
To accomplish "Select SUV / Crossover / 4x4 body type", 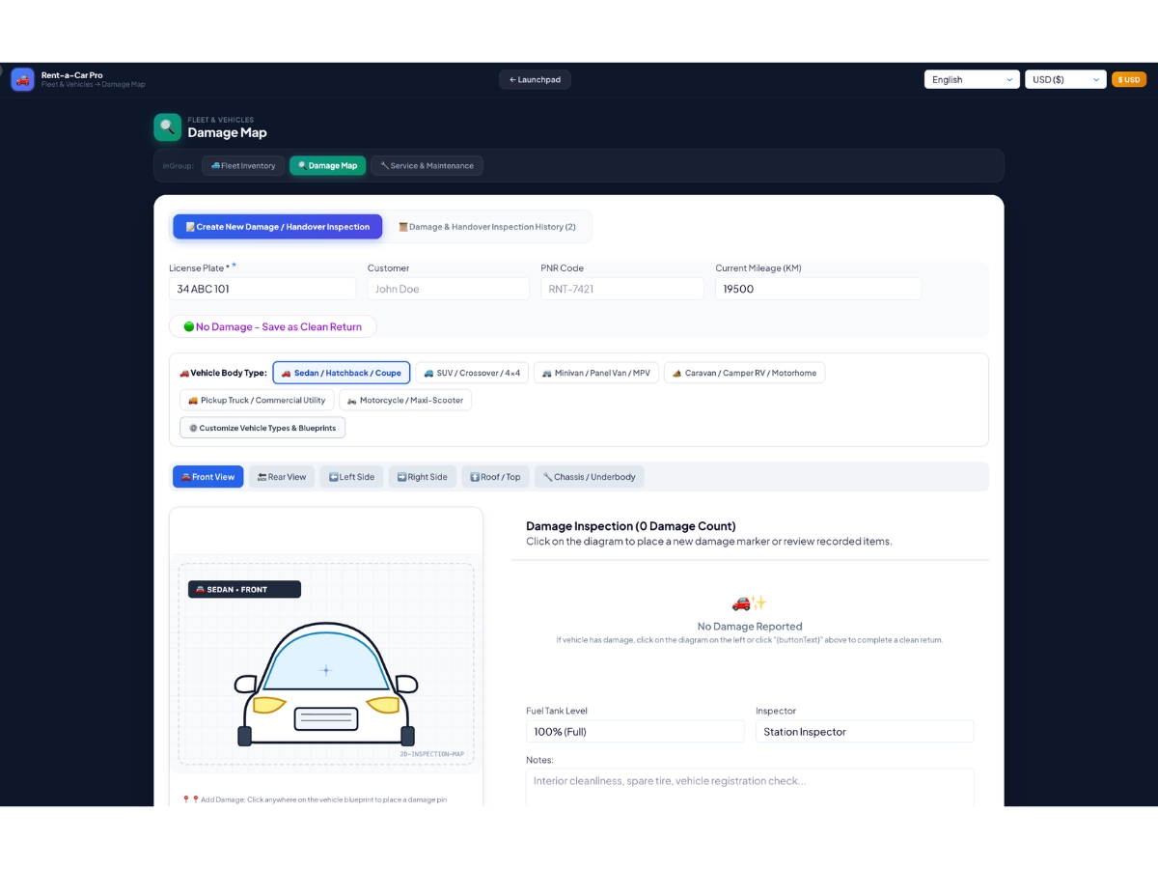I will pos(472,373).
